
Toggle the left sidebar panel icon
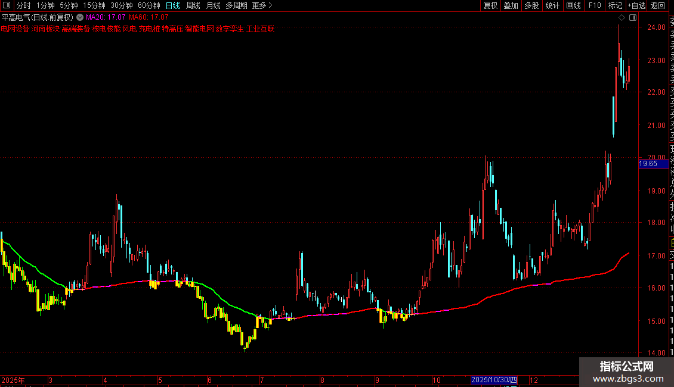[7, 5]
